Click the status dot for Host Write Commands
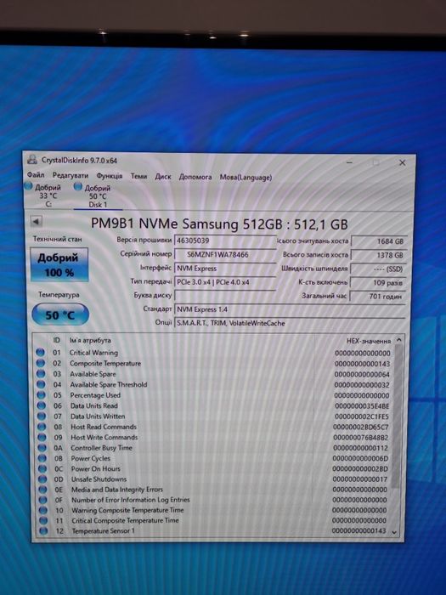 (x=42, y=437)
